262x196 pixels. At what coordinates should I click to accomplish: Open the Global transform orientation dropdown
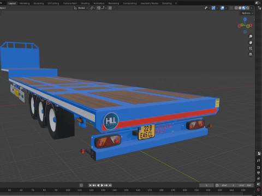tap(81, 8)
